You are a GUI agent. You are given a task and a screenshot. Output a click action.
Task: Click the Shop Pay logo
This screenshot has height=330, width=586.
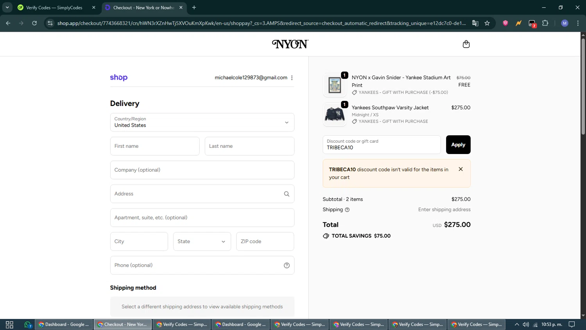tap(119, 77)
